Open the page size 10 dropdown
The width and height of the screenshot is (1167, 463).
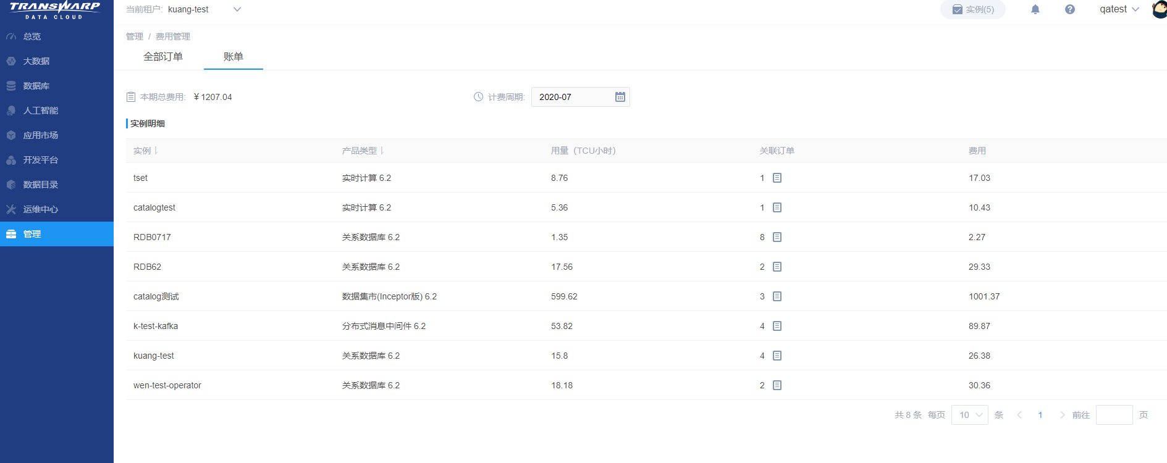[970, 415]
